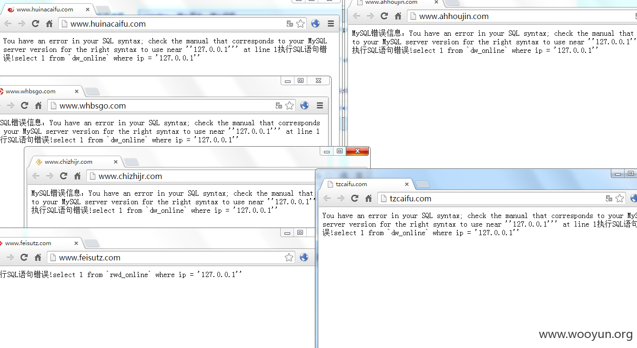Viewport: 637px width, 348px height.
Task: Click the 'rwd_online' SQL text in feisutz page
Action: point(129,275)
